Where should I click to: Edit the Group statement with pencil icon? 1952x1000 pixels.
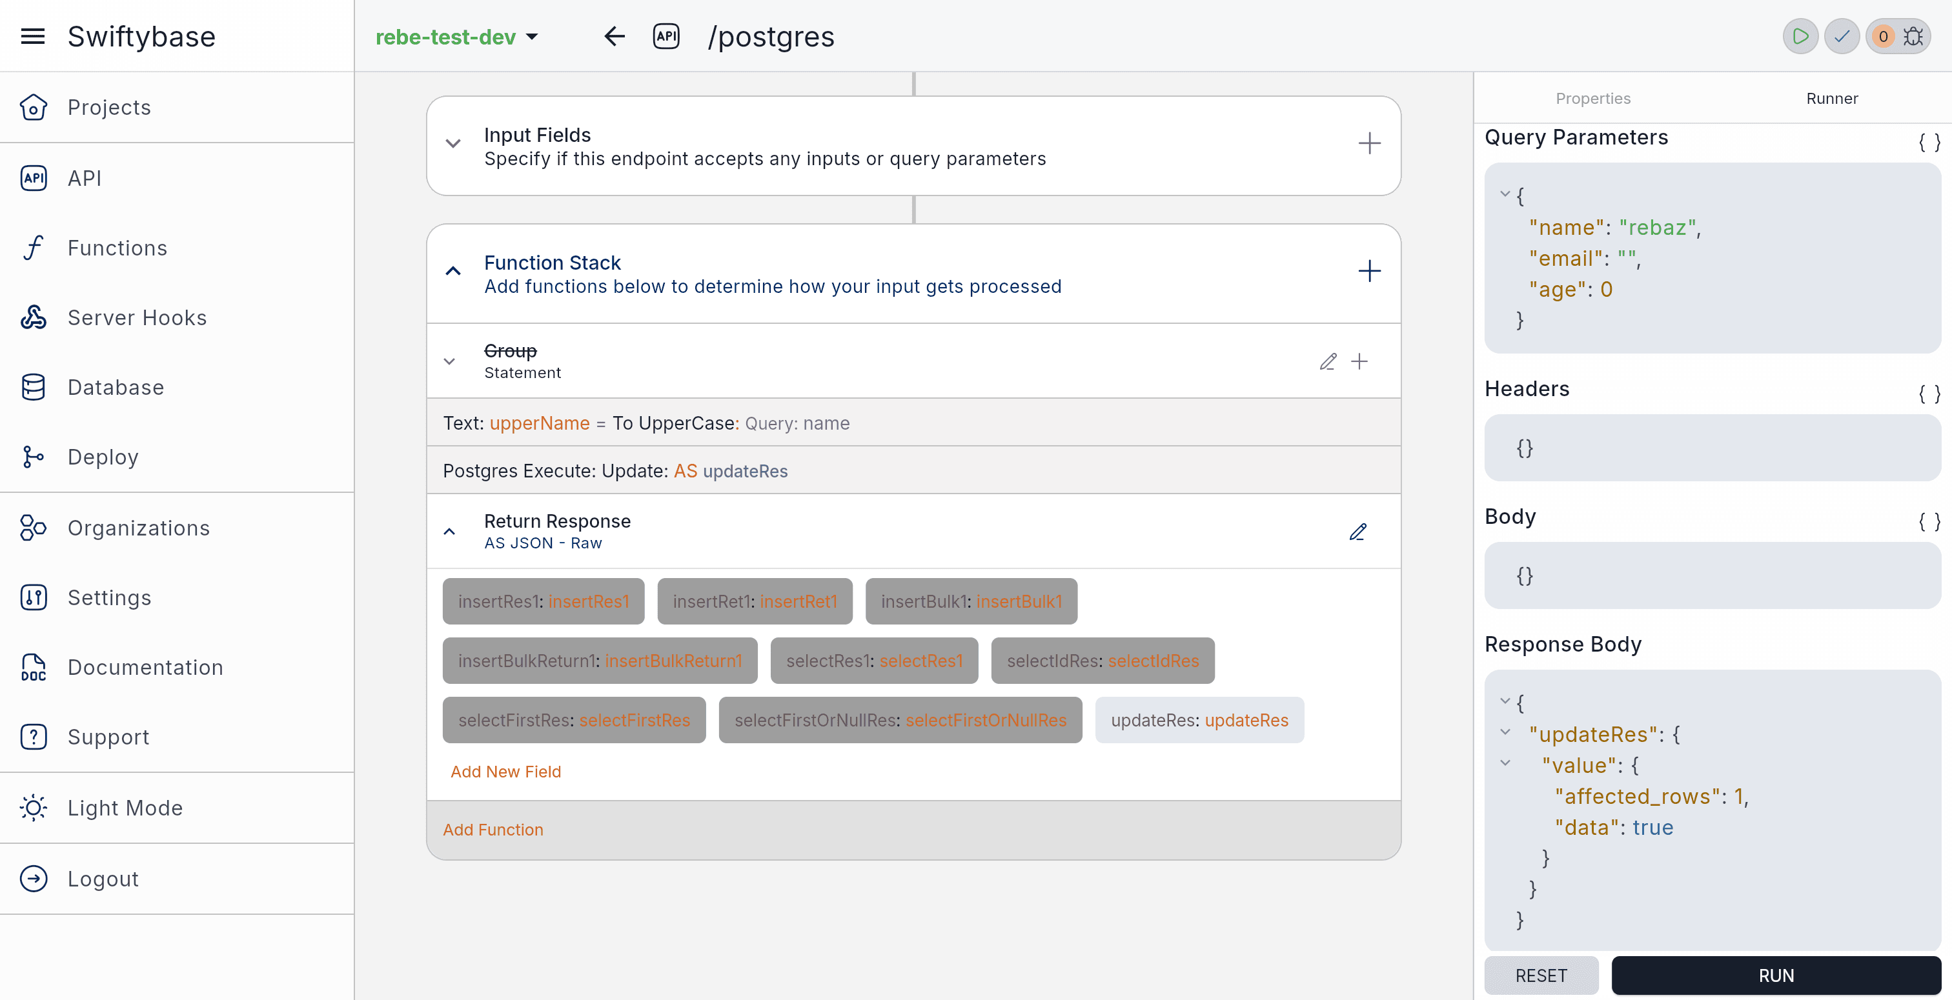[x=1328, y=361]
